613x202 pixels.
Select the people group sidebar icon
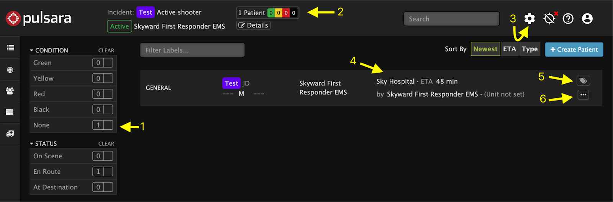point(10,91)
